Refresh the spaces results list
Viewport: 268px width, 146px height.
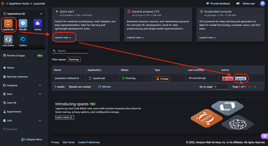coord(104,87)
